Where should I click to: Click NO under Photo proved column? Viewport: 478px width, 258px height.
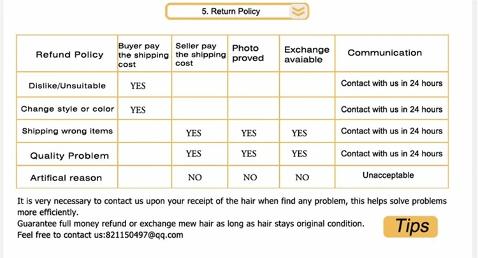point(250,177)
